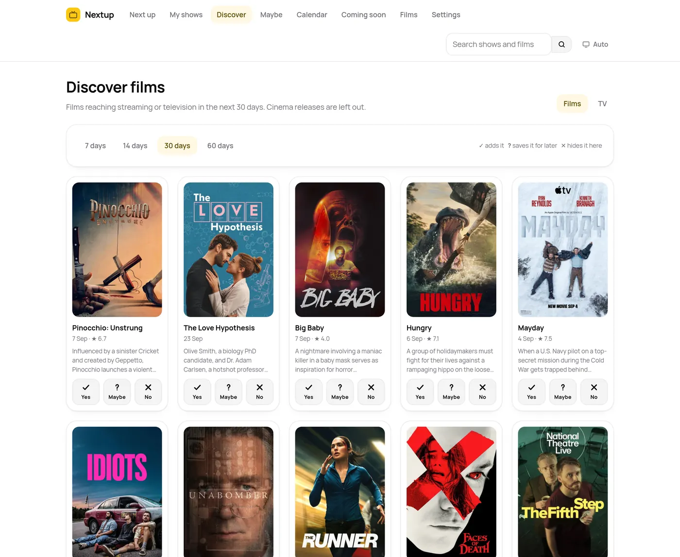680x557 pixels.
Task: Save The Love Hypothesis as Maybe
Action: (228, 392)
